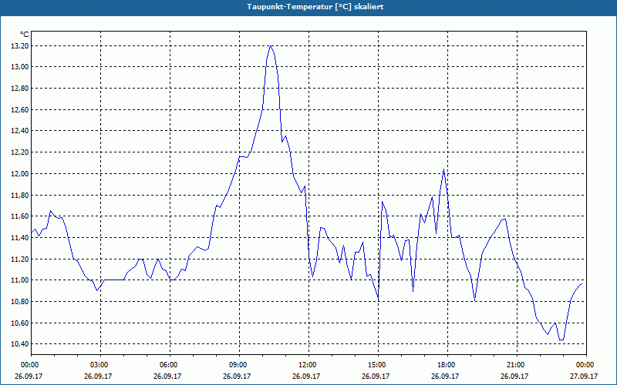Screen dimensions: 617x385
Task: Select the 12,00 y-axis label
Action: [x=21, y=174]
